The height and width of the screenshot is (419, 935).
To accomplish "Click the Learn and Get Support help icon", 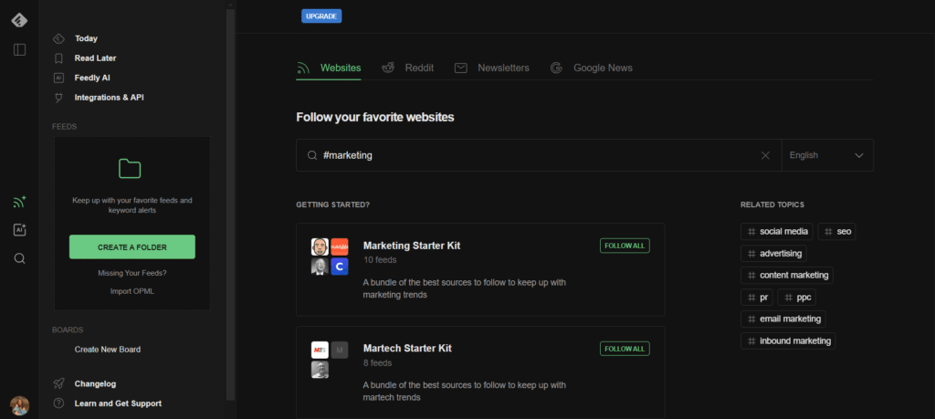I will pos(58,403).
